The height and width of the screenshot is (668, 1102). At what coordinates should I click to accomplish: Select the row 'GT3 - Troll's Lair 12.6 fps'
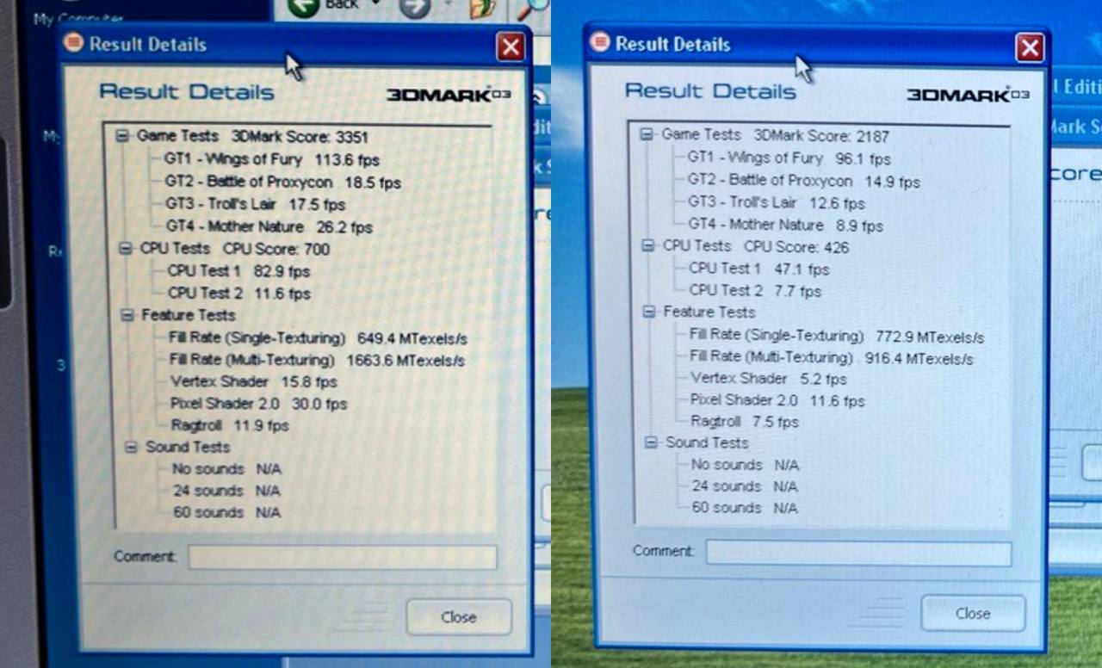[777, 203]
